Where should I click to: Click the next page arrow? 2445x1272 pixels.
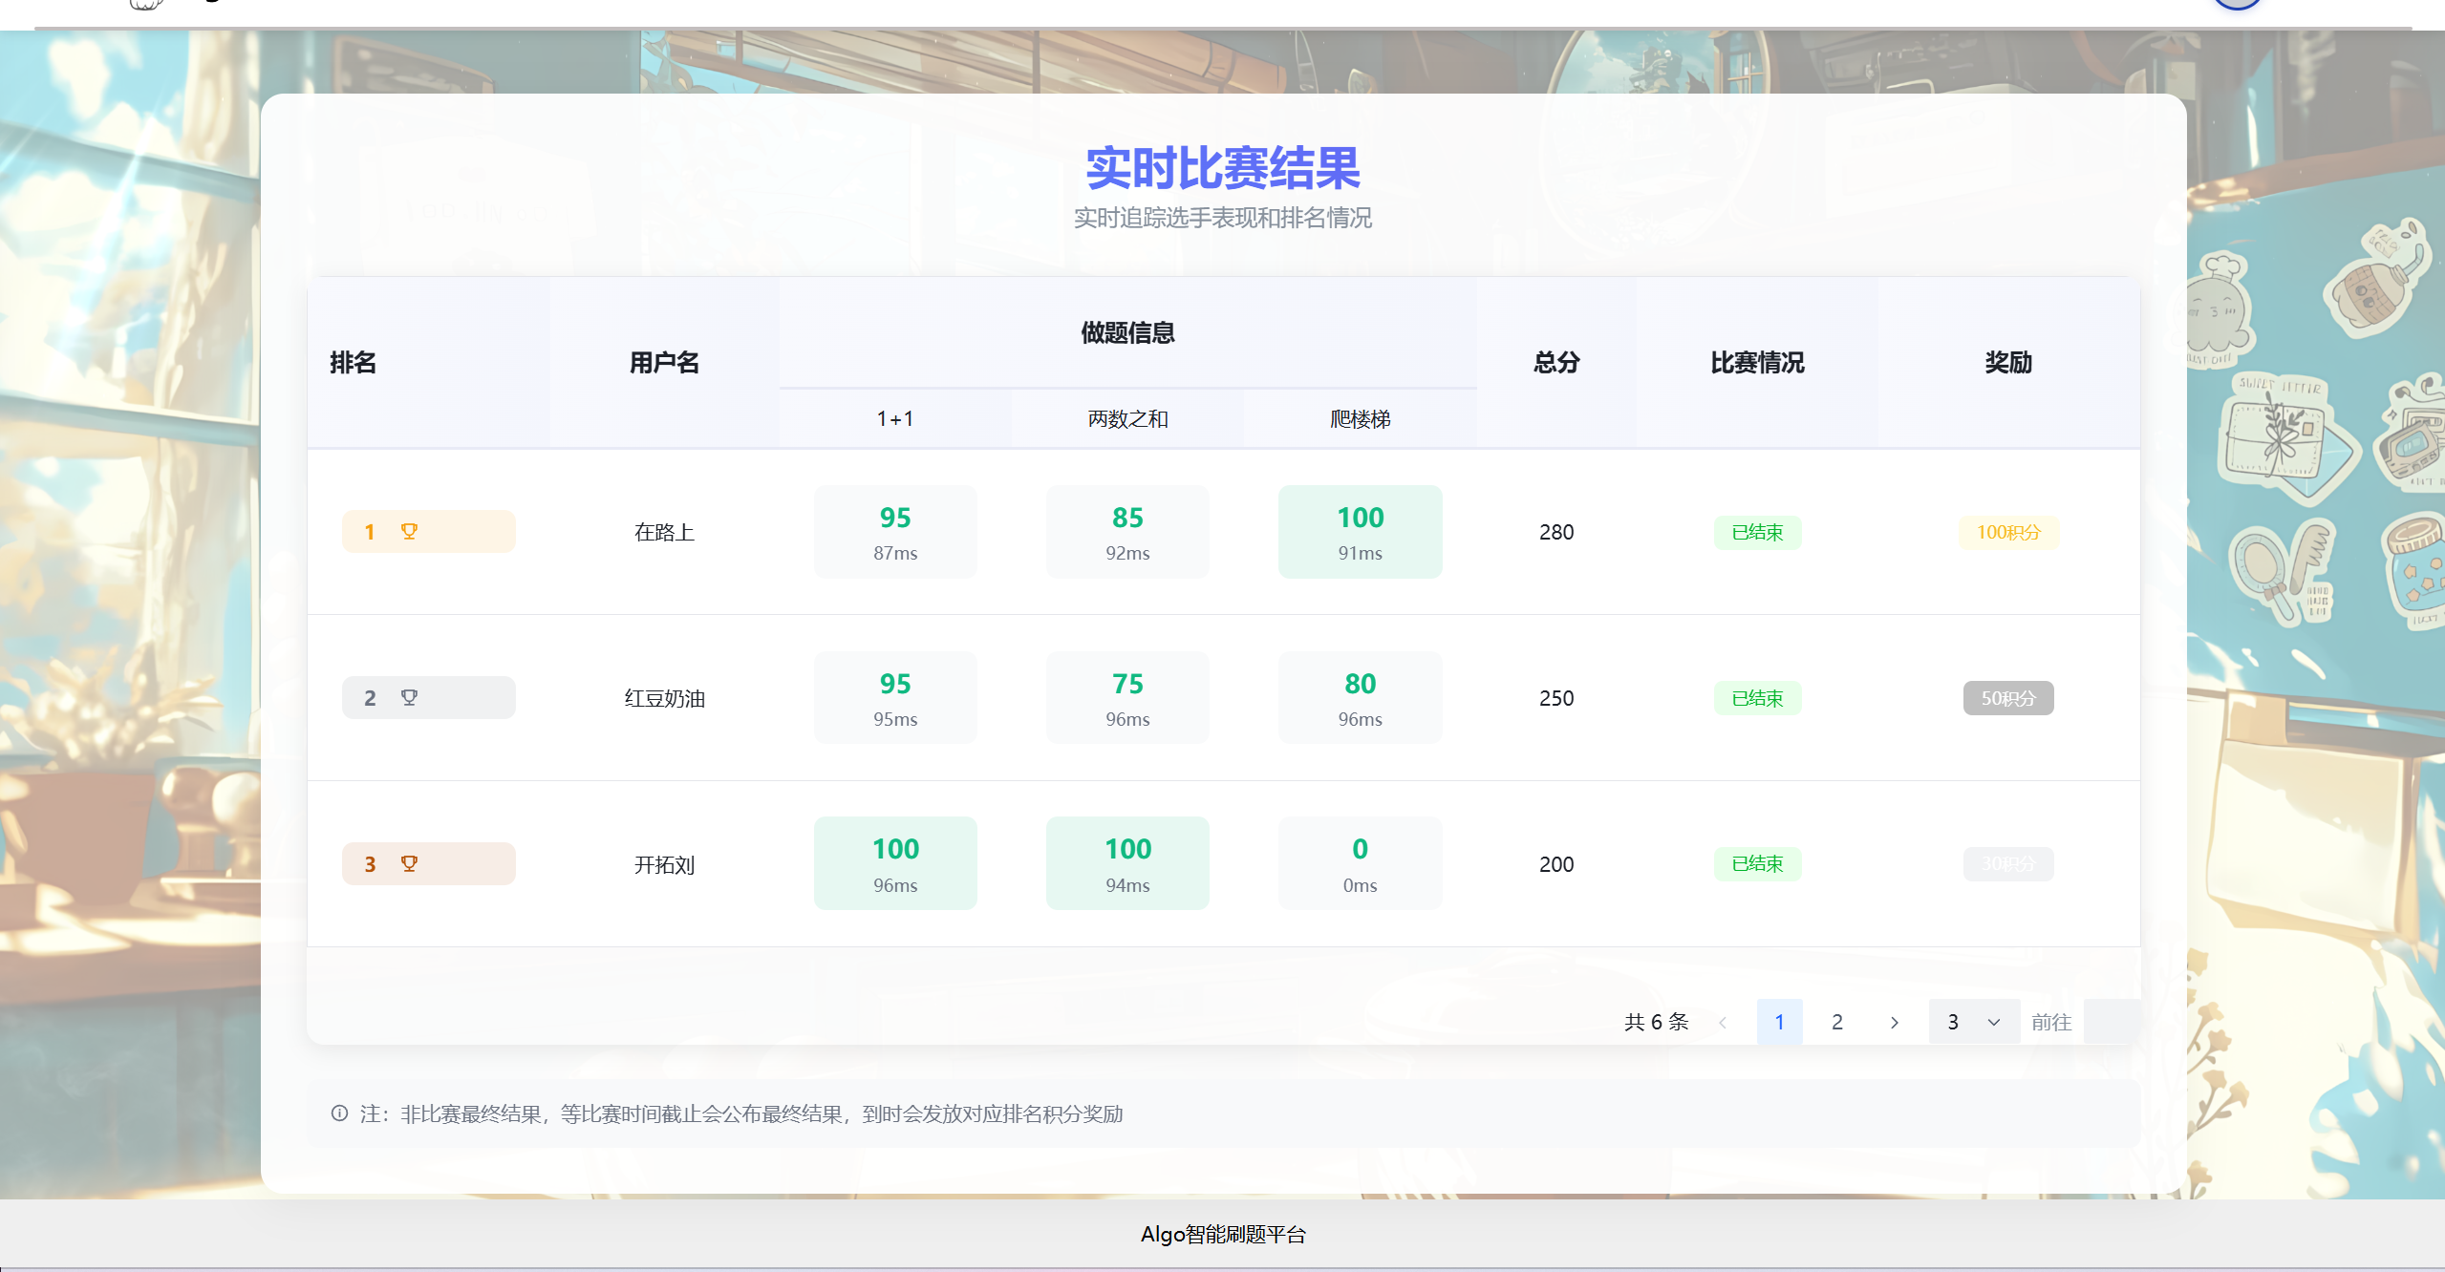click(1895, 1021)
